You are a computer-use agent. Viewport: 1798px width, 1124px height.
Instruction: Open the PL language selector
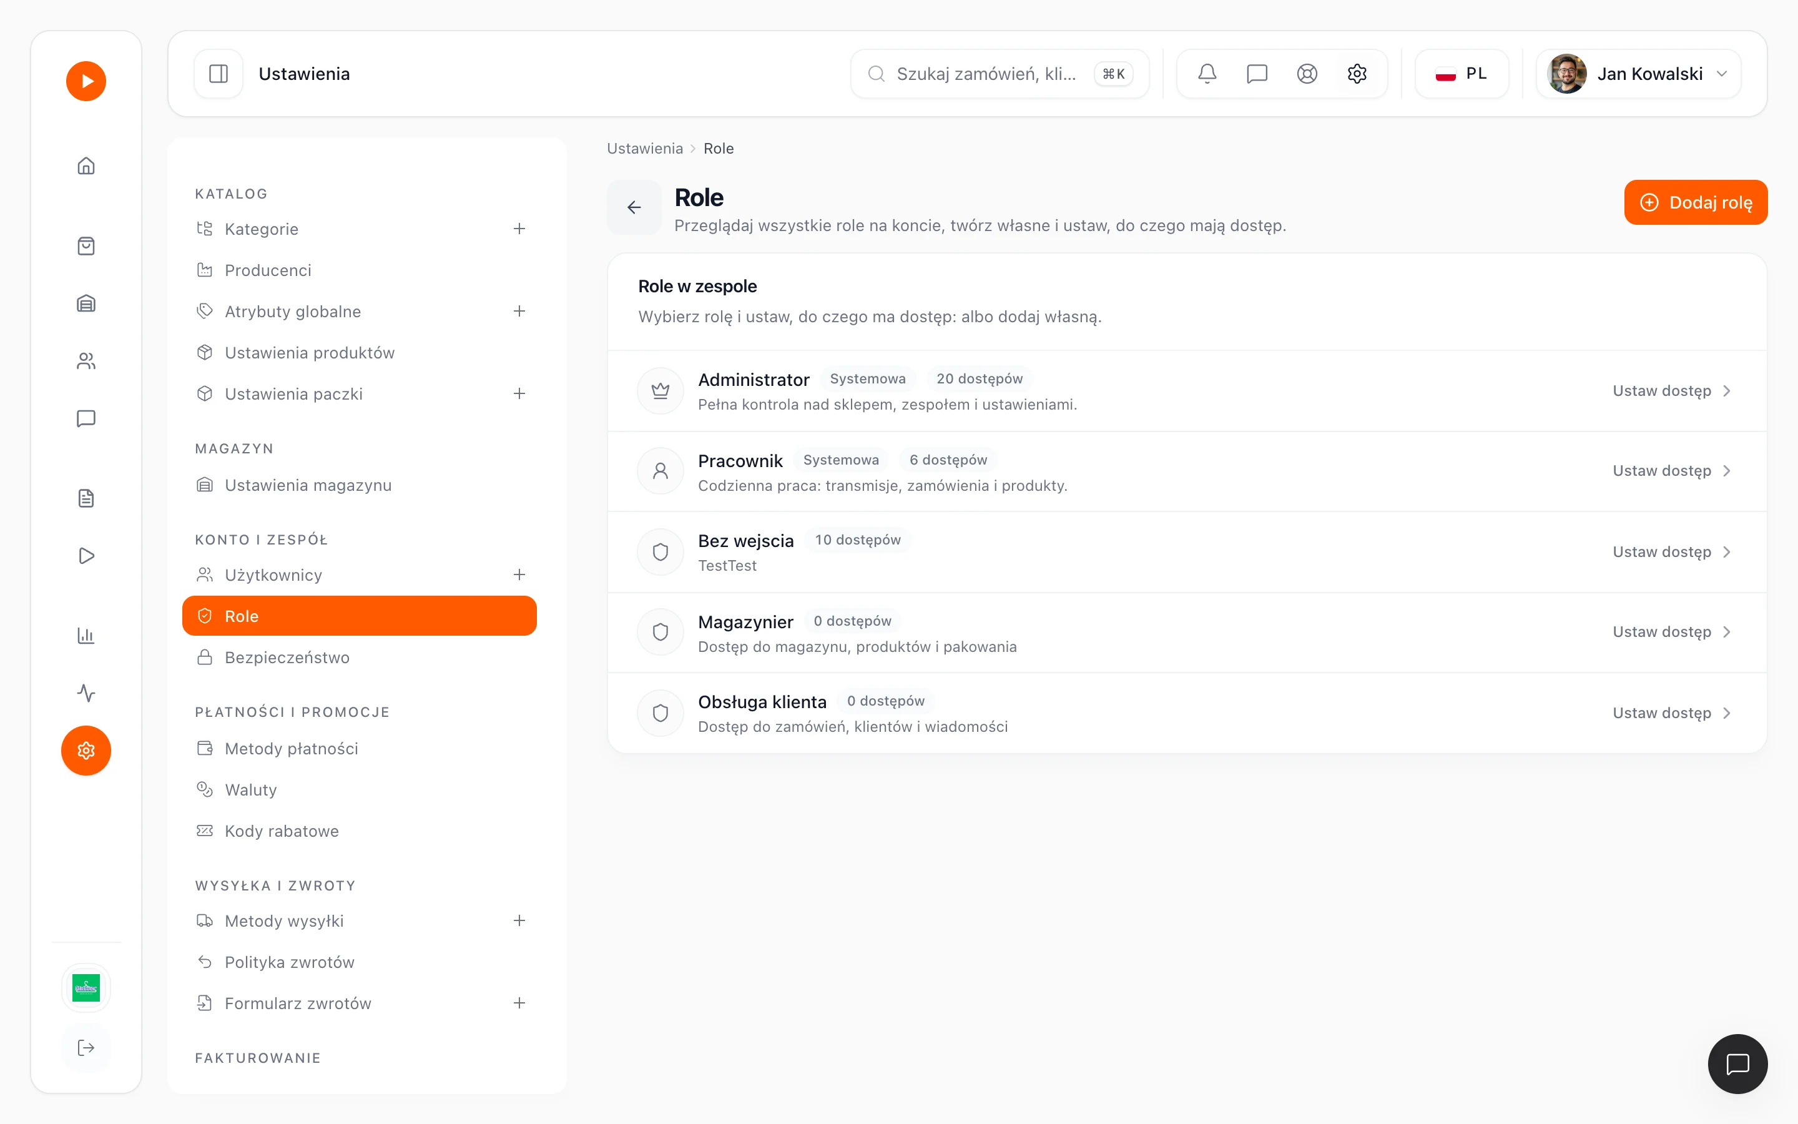pos(1461,74)
